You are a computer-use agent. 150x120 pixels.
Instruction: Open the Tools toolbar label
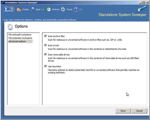69,9
